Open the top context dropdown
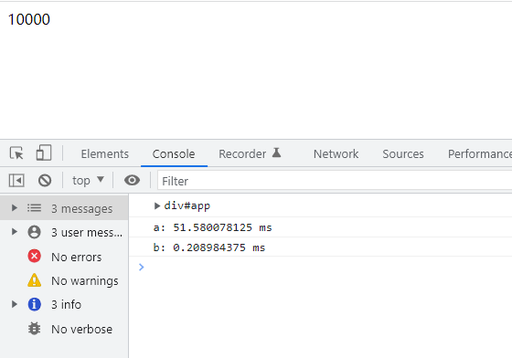Screen dimensions: 512x358 coord(88,180)
